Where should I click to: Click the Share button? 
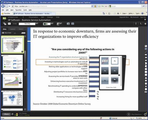tap(6, 114)
